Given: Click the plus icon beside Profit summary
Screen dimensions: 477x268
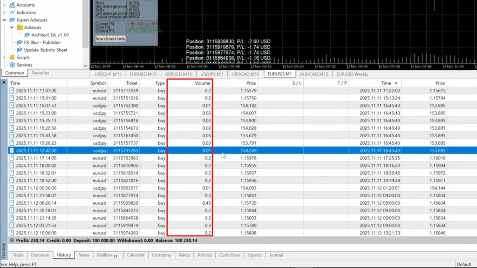Looking at the screenshot, I should (12, 241).
